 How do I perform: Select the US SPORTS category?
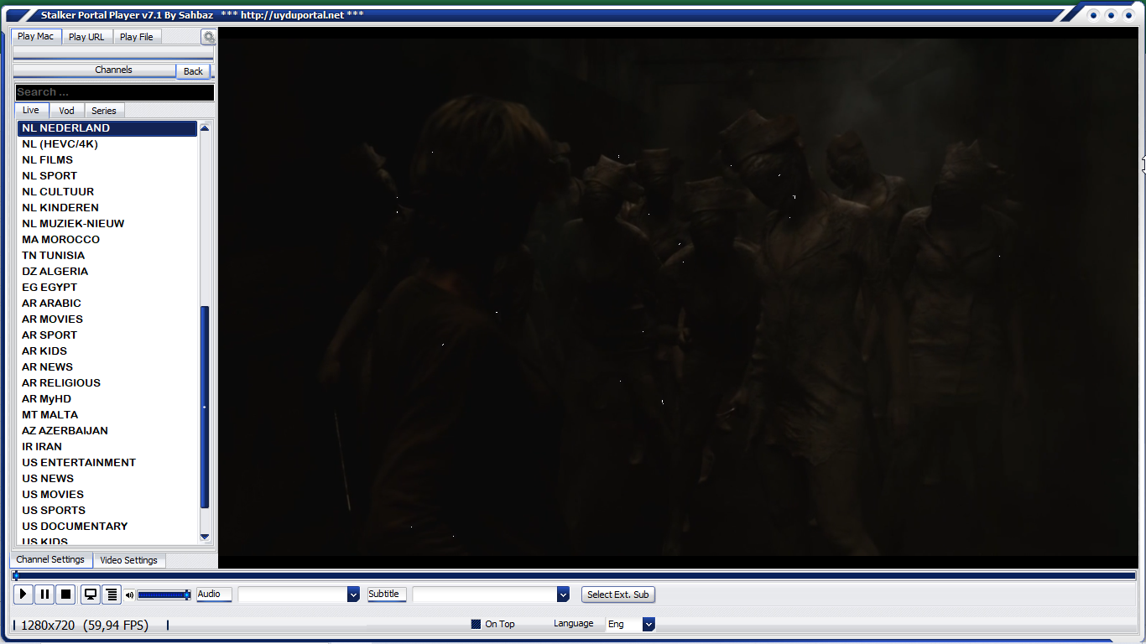(x=107, y=511)
